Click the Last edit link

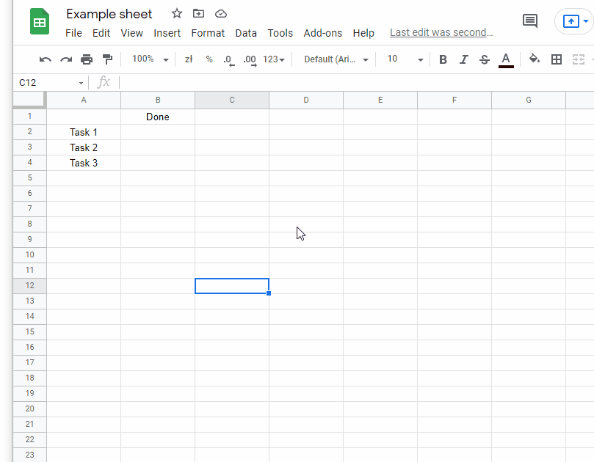(440, 32)
